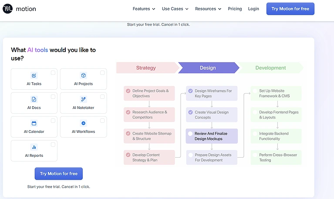Select the Define Project Goals & Objectives card
The height and width of the screenshot is (199, 334).
pyautogui.click(x=149, y=93)
